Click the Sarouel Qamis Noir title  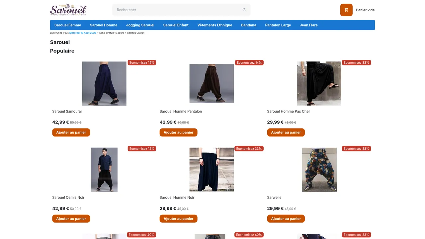pos(68,198)
